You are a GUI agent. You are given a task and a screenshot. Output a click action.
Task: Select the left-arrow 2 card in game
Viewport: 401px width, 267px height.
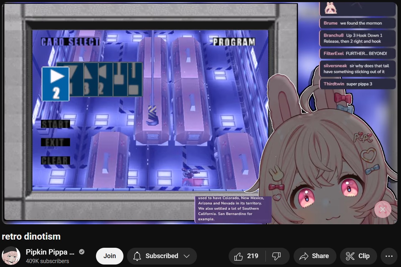click(105, 80)
